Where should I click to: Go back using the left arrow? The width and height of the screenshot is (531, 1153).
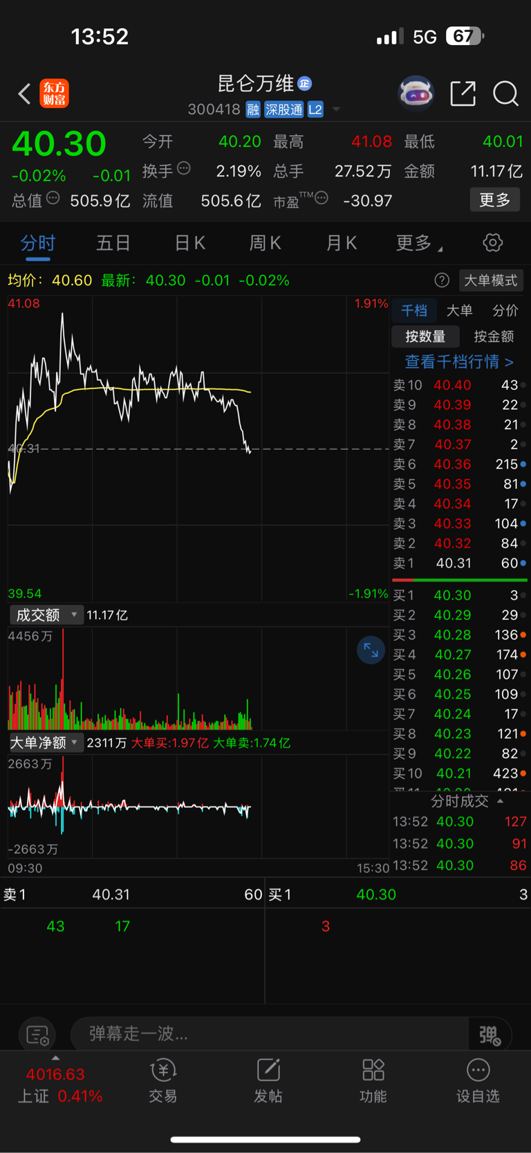(24, 93)
